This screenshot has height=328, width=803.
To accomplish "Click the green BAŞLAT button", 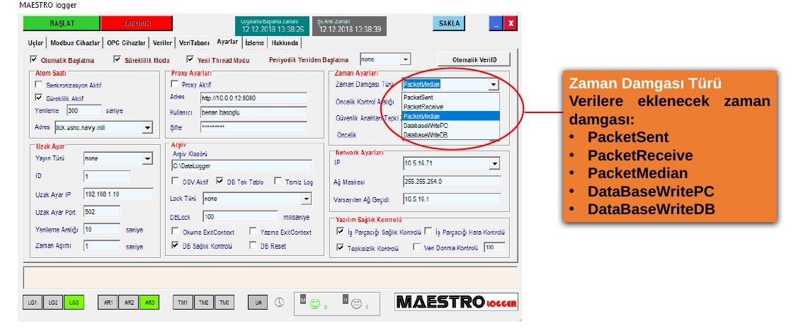I will pos(62,23).
